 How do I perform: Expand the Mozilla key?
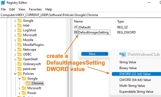(x=15, y=40)
